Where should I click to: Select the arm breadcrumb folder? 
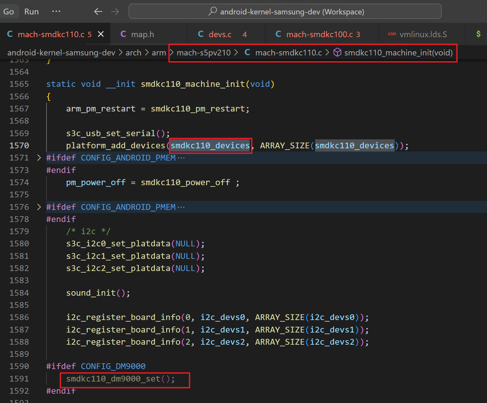(159, 53)
